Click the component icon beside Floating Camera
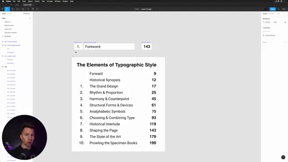 tap(264, 35)
